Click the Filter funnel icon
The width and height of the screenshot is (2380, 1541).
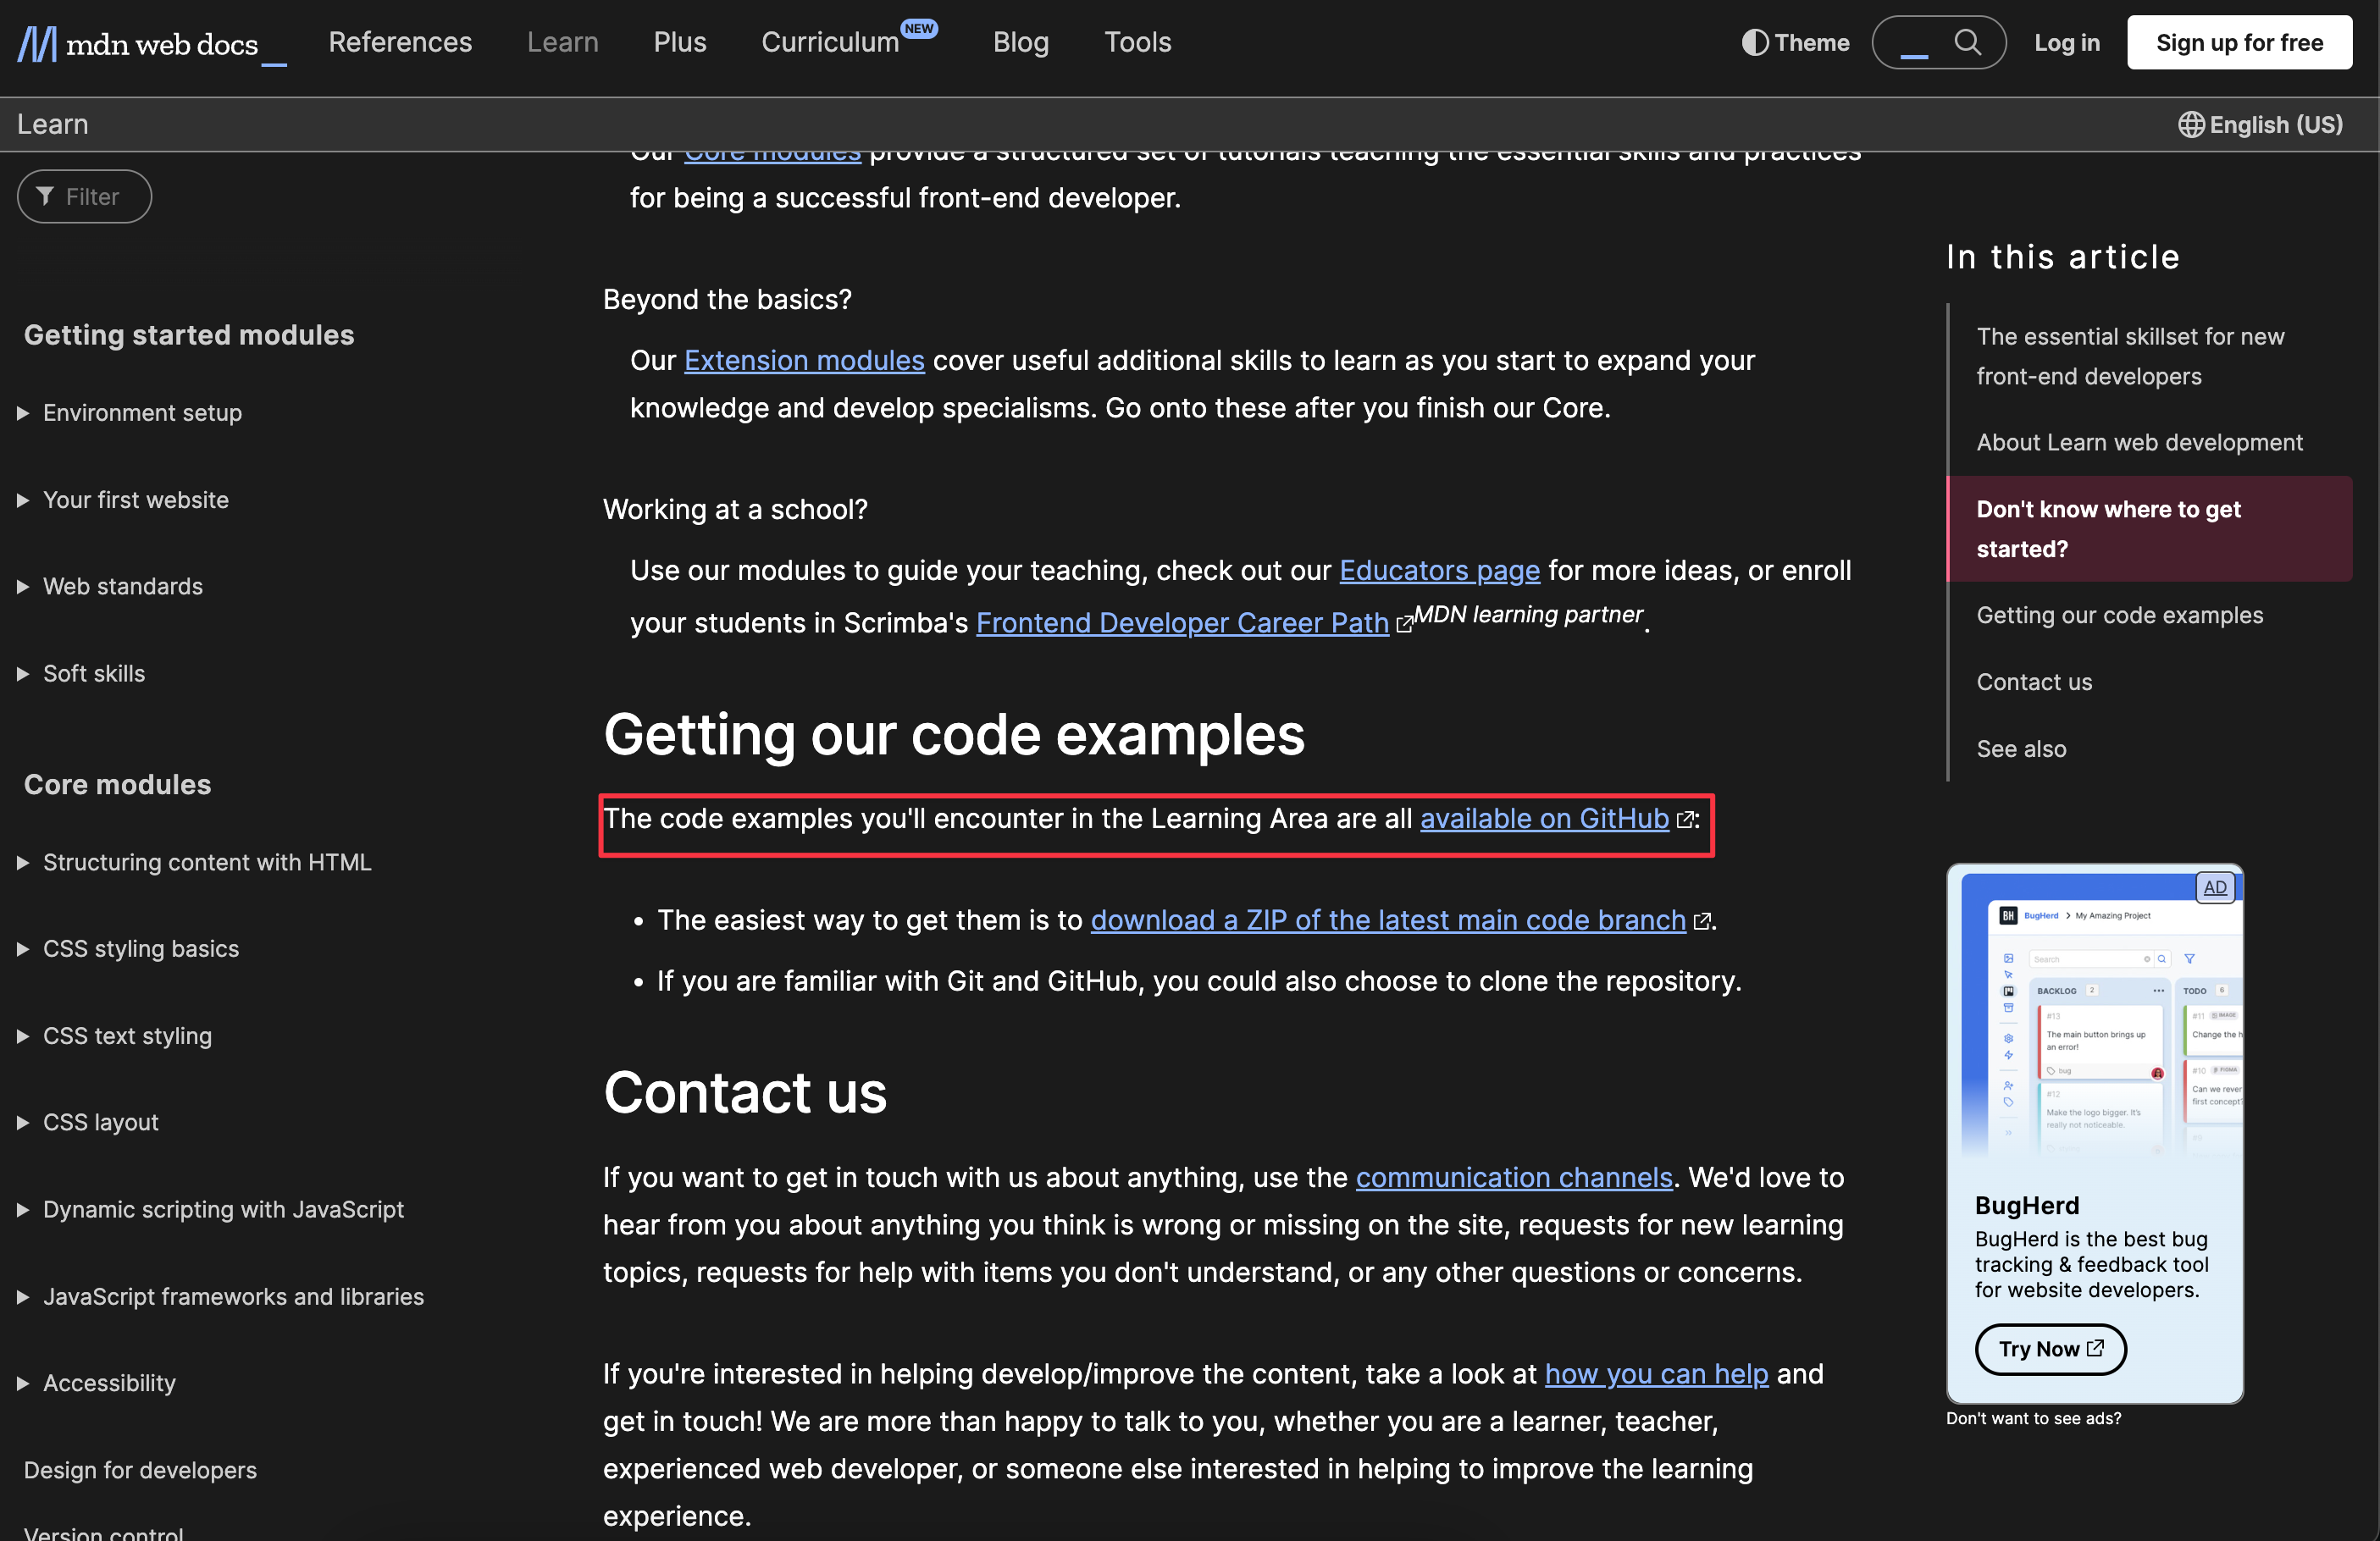[45, 196]
